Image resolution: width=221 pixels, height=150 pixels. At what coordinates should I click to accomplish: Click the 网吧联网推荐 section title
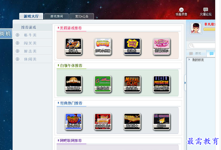[71, 141]
